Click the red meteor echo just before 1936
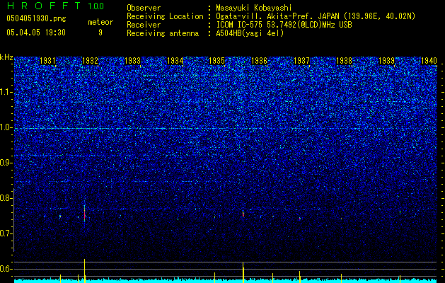Image resolution: width=445 pixels, height=283 pixels. click(243, 214)
